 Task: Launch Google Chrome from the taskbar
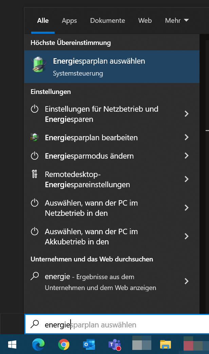64,345
